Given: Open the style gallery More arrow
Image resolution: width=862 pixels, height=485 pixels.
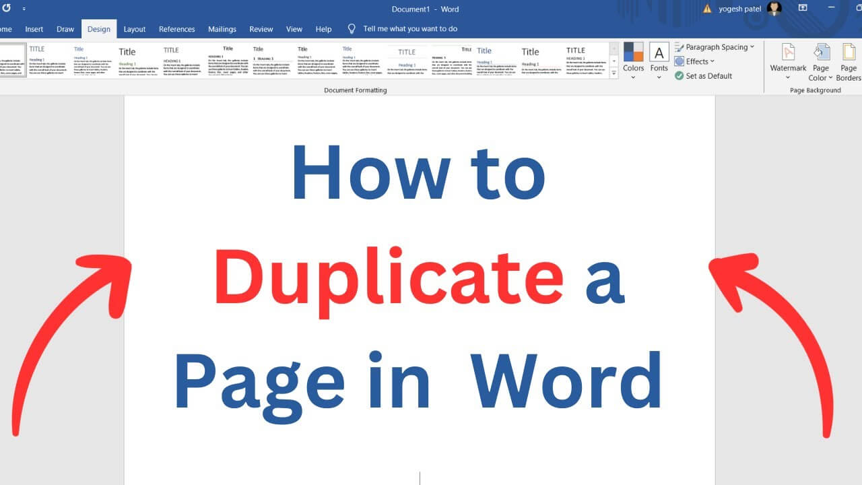Looking at the screenshot, I should coord(612,74).
